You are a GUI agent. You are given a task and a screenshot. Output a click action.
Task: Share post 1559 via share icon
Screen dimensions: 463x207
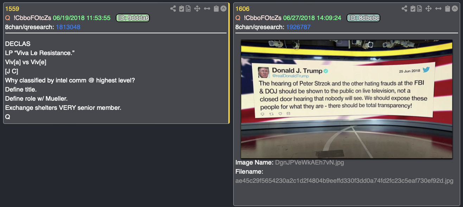[173, 9]
